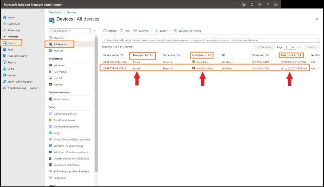Focus the Search (Ctrl+/) menu box

70,31
